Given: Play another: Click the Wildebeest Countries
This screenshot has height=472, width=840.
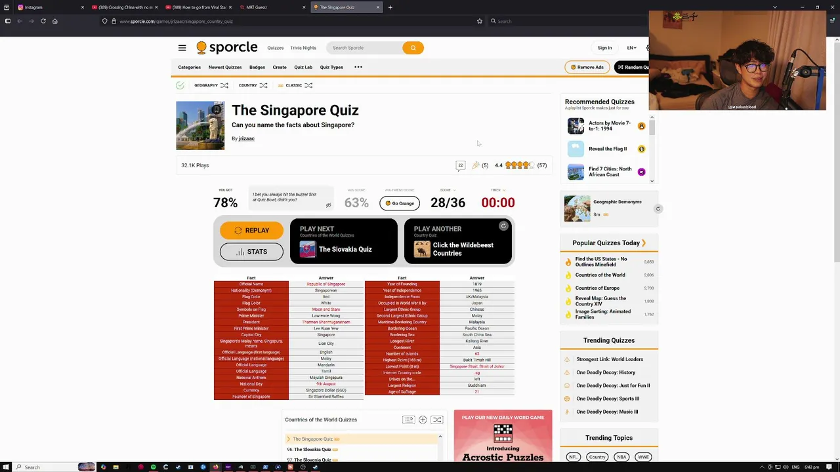Looking at the screenshot, I should point(458,242).
